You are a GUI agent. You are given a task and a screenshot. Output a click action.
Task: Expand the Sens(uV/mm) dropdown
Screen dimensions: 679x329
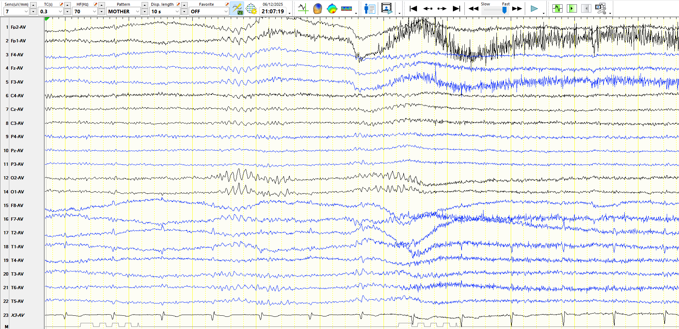pos(26,11)
